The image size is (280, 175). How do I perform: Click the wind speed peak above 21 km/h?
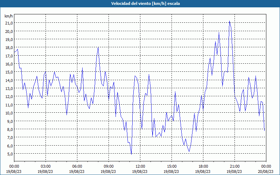coord(230,21)
